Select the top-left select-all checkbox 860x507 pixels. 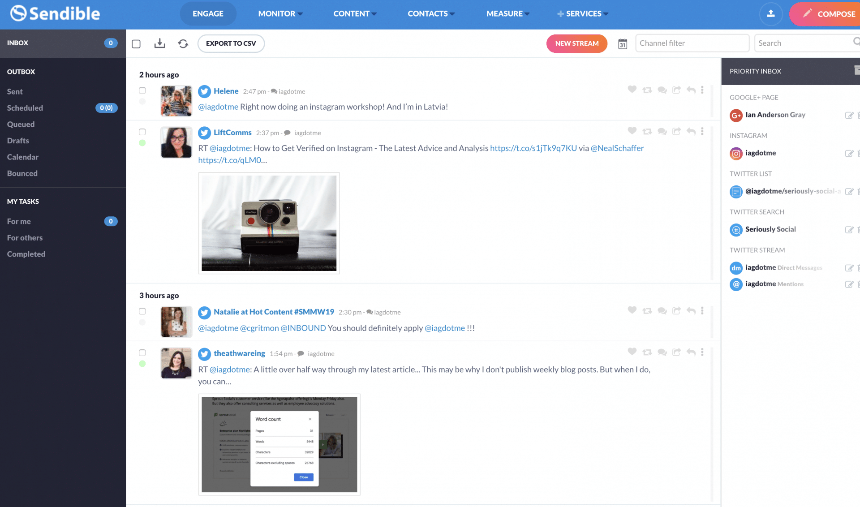click(137, 43)
